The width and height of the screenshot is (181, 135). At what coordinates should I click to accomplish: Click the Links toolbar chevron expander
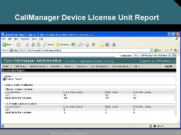(x=171, y=50)
